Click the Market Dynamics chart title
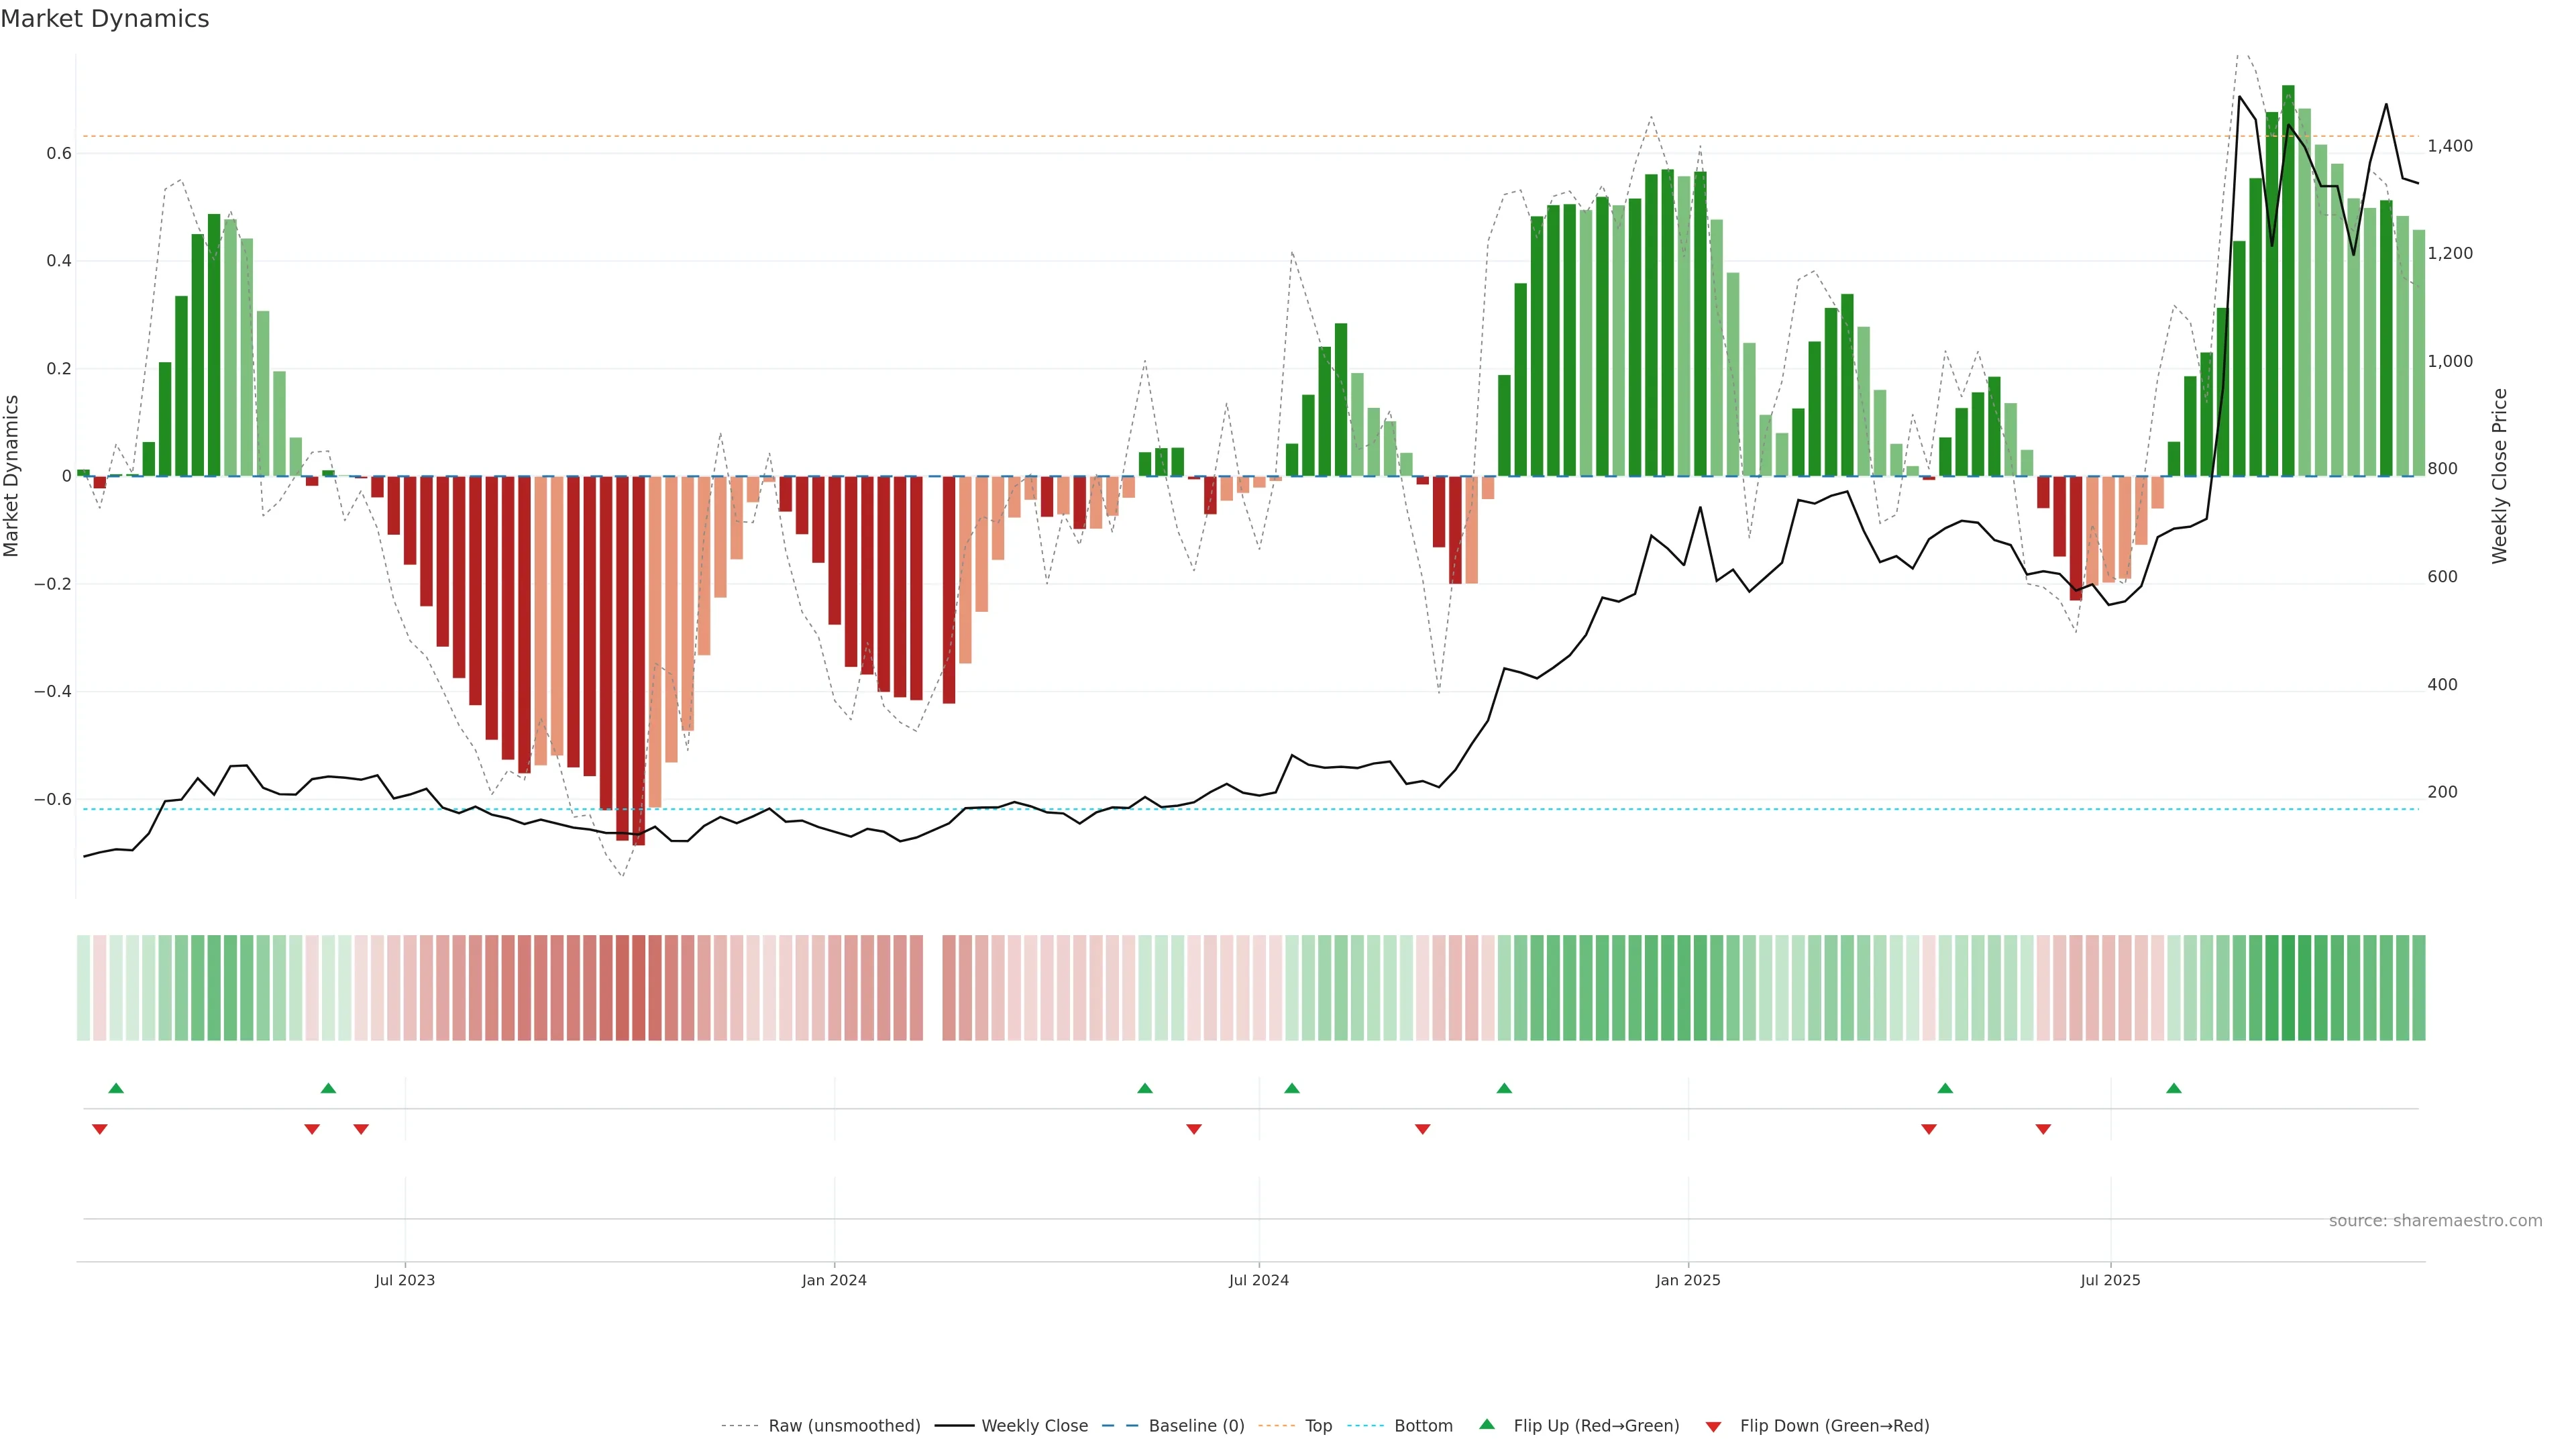 105,19
